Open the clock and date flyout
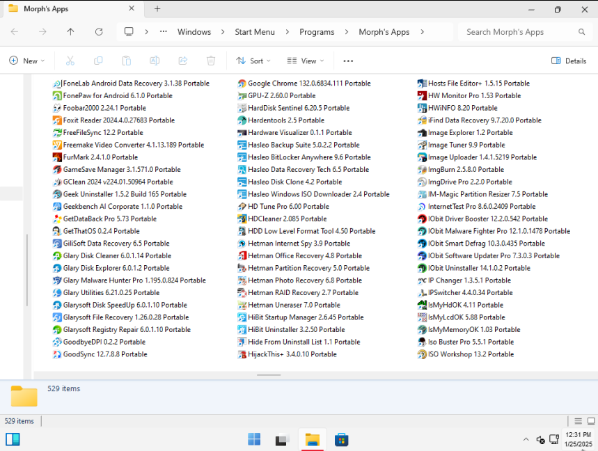The width and height of the screenshot is (598, 451). click(x=579, y=440)
